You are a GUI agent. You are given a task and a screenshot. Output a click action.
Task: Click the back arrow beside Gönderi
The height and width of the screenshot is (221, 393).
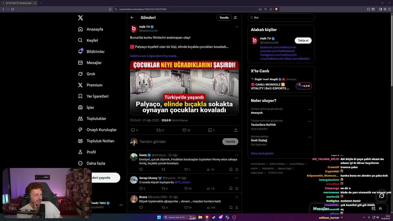coord(132,17)
